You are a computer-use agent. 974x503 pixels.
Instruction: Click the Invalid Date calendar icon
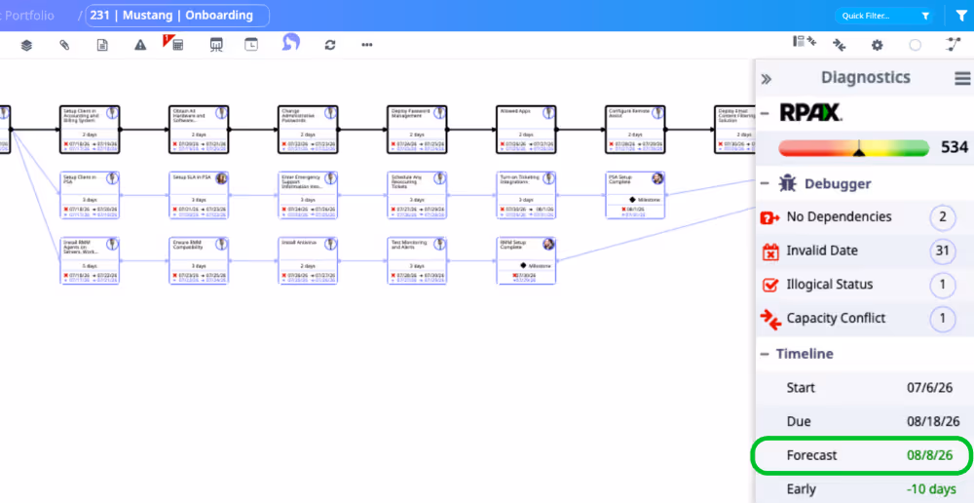770,251
